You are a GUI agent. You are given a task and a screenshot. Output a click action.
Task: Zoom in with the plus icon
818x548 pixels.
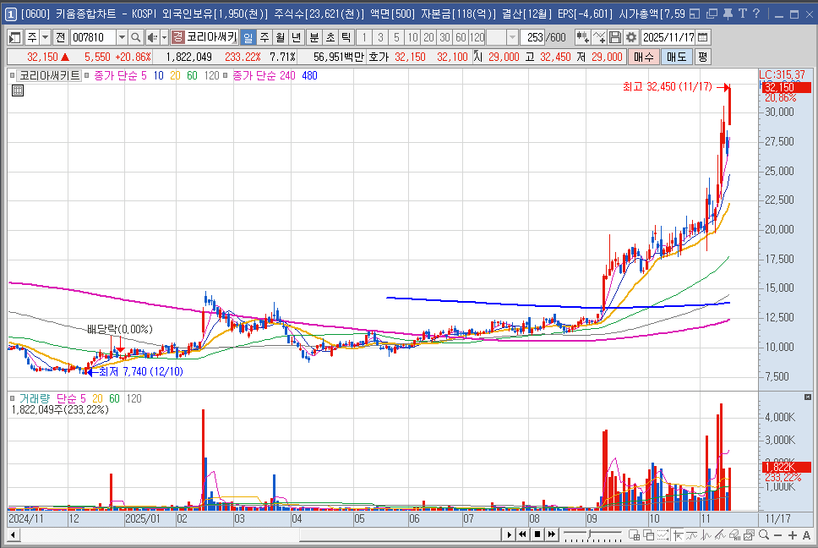point(793,535)
